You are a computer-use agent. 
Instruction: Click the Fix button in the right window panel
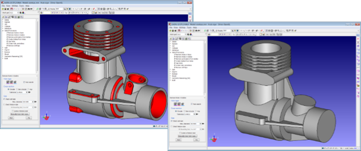click(196, 140)
